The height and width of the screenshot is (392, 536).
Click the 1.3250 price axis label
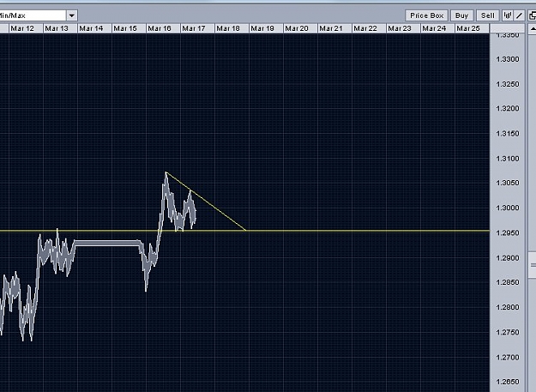tap(508, 84)
